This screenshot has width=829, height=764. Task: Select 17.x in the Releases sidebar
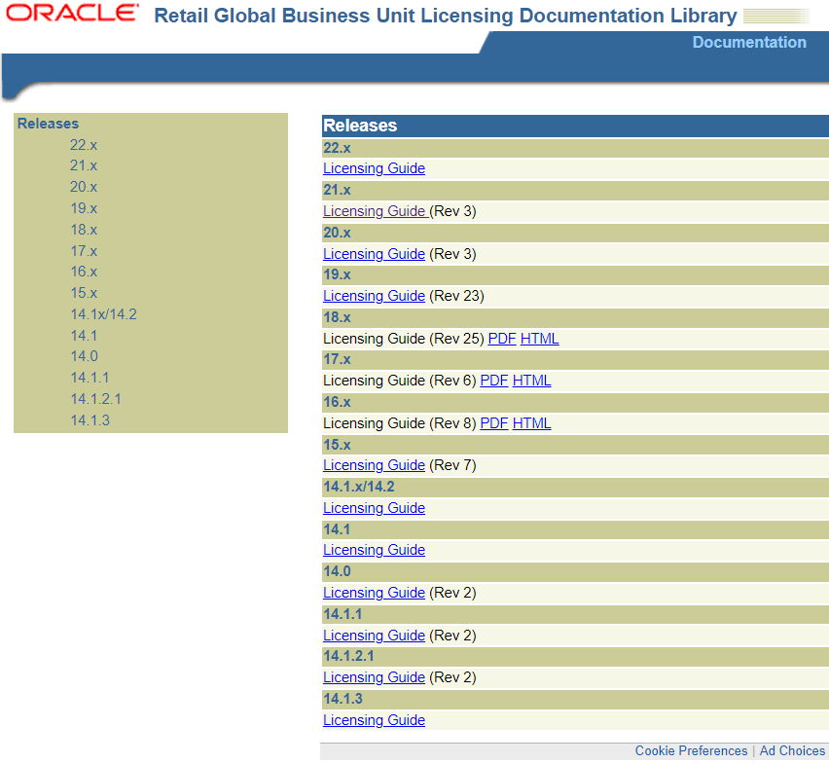83,250
